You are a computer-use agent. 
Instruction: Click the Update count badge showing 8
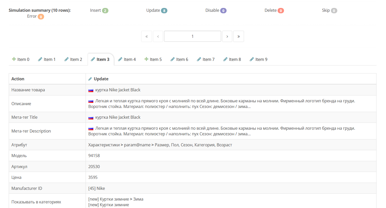(164, 11)
